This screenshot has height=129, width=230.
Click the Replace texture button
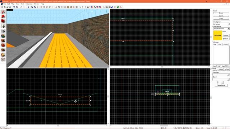226,39
